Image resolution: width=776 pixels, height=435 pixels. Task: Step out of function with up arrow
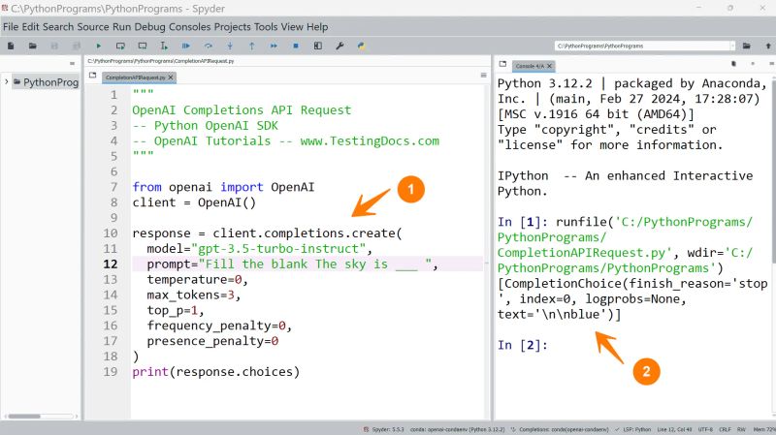pyautogui.click(x=252, y=46)
